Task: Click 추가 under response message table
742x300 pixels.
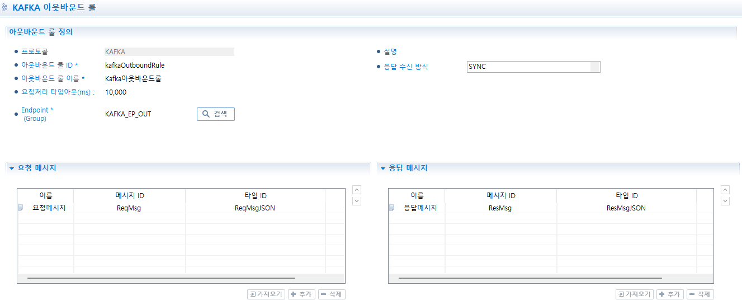Action: click(x=670, y=294)
